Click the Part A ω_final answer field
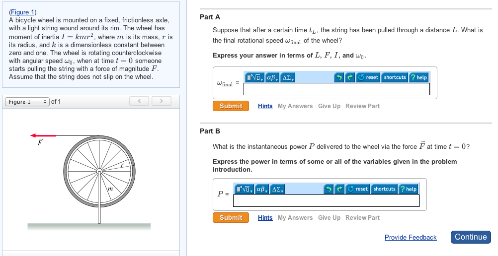The width and height of the screenshot is (498, 256). (336, 89)
